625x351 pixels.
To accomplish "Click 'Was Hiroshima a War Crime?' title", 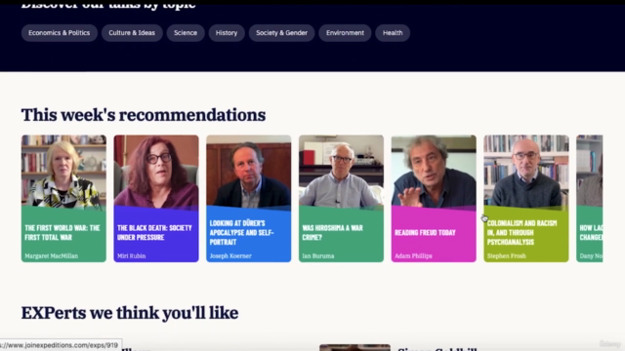I will click(x=333, y=232).
